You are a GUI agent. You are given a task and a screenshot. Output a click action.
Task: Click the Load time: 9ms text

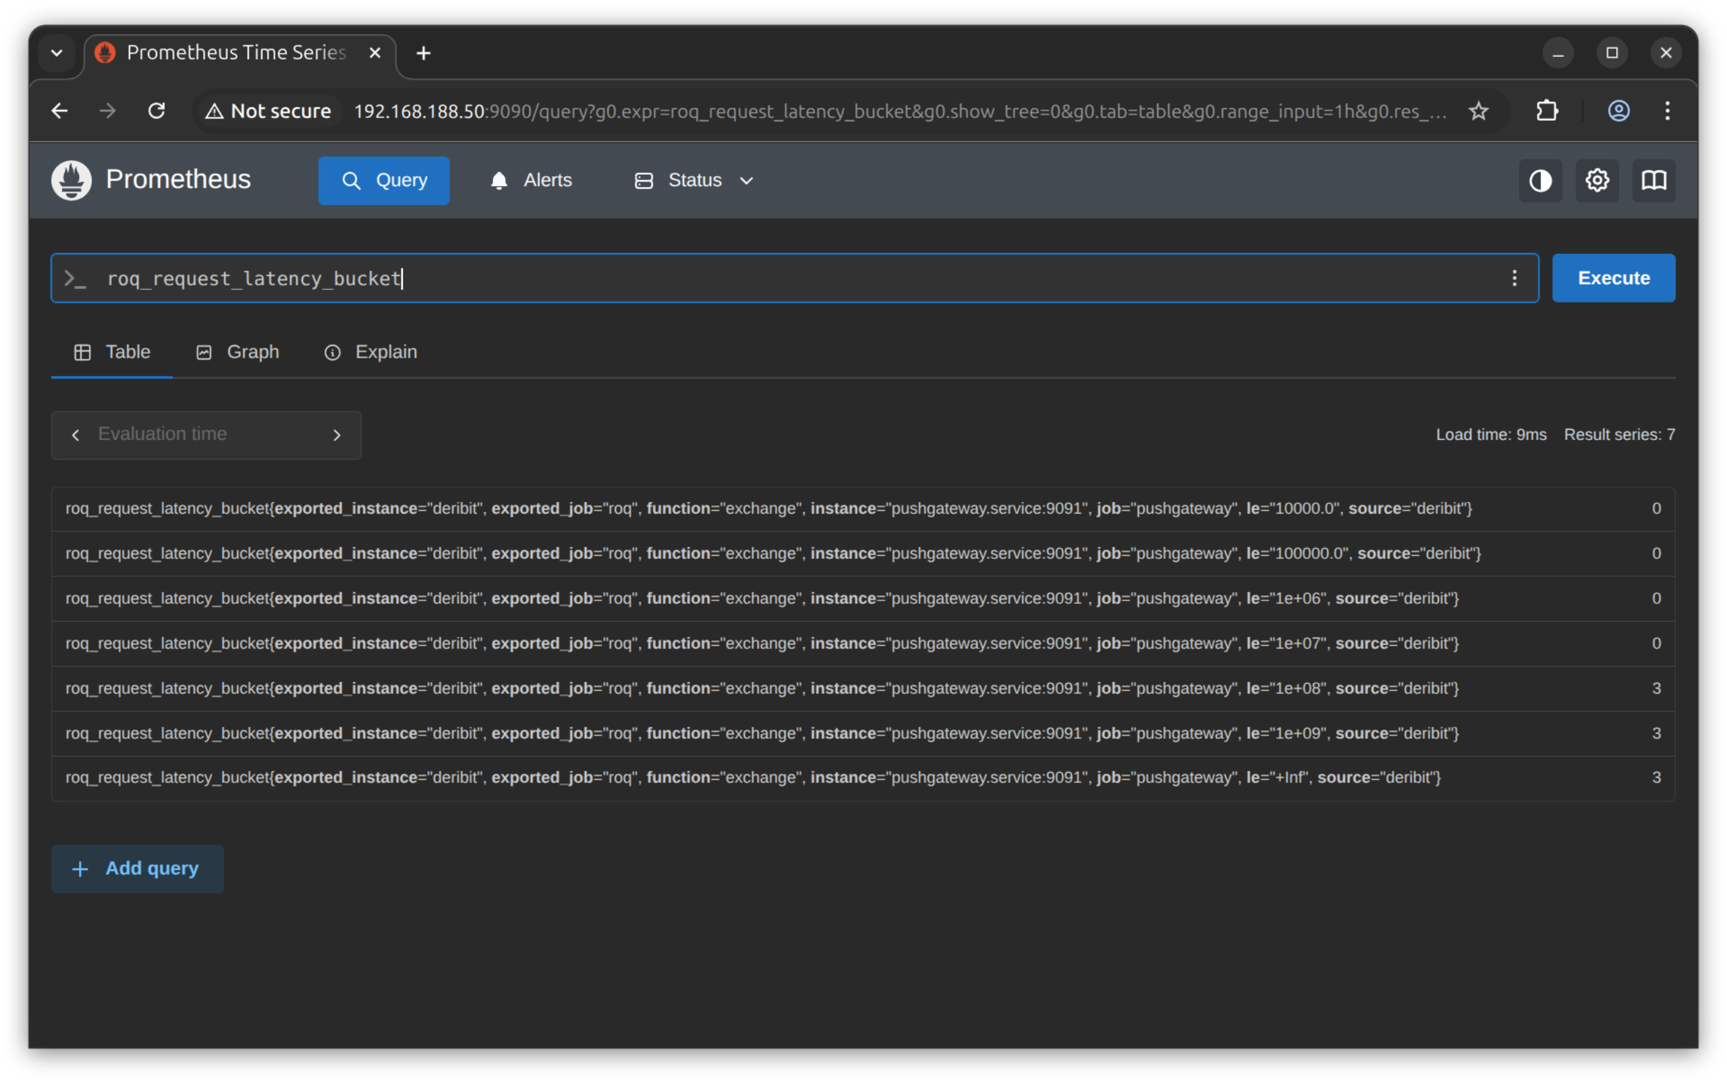click(1491, 435)
